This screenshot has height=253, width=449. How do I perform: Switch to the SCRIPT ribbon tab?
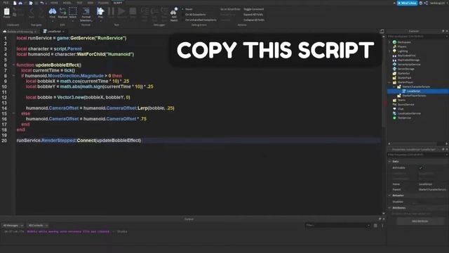coord(118,3)
